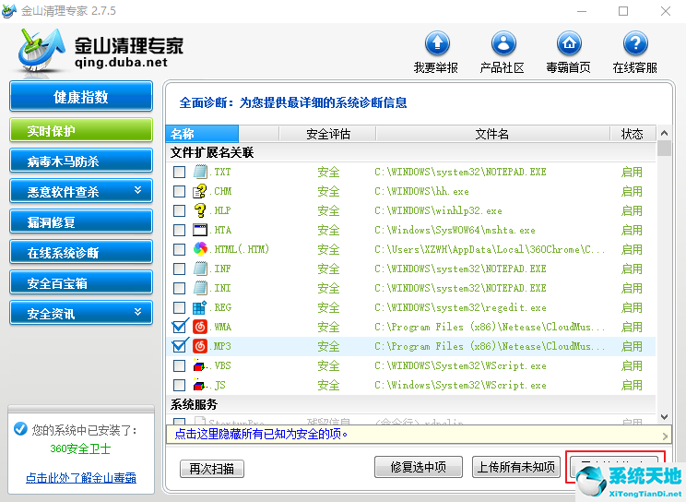Click the 安全 rating for .HTA
Viewport: 686px width, 502px height.
point(328,230)
